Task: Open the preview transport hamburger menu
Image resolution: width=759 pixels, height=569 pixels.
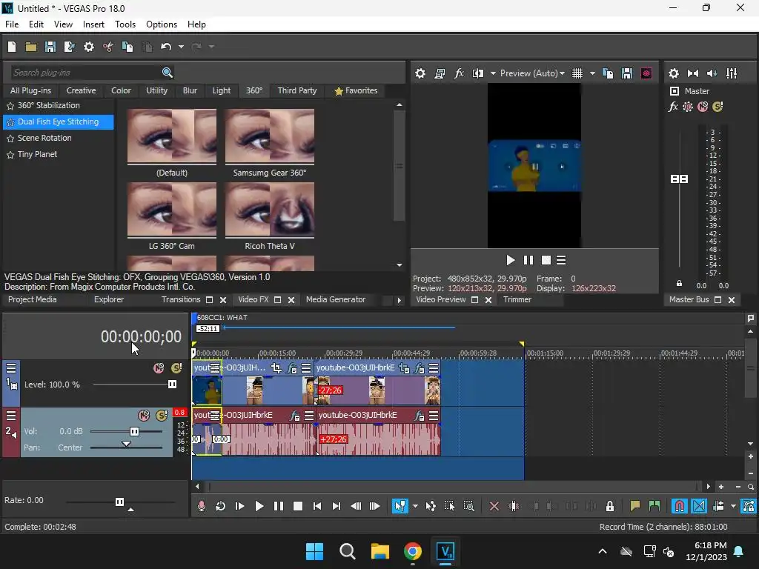Action: coord(561,260)
